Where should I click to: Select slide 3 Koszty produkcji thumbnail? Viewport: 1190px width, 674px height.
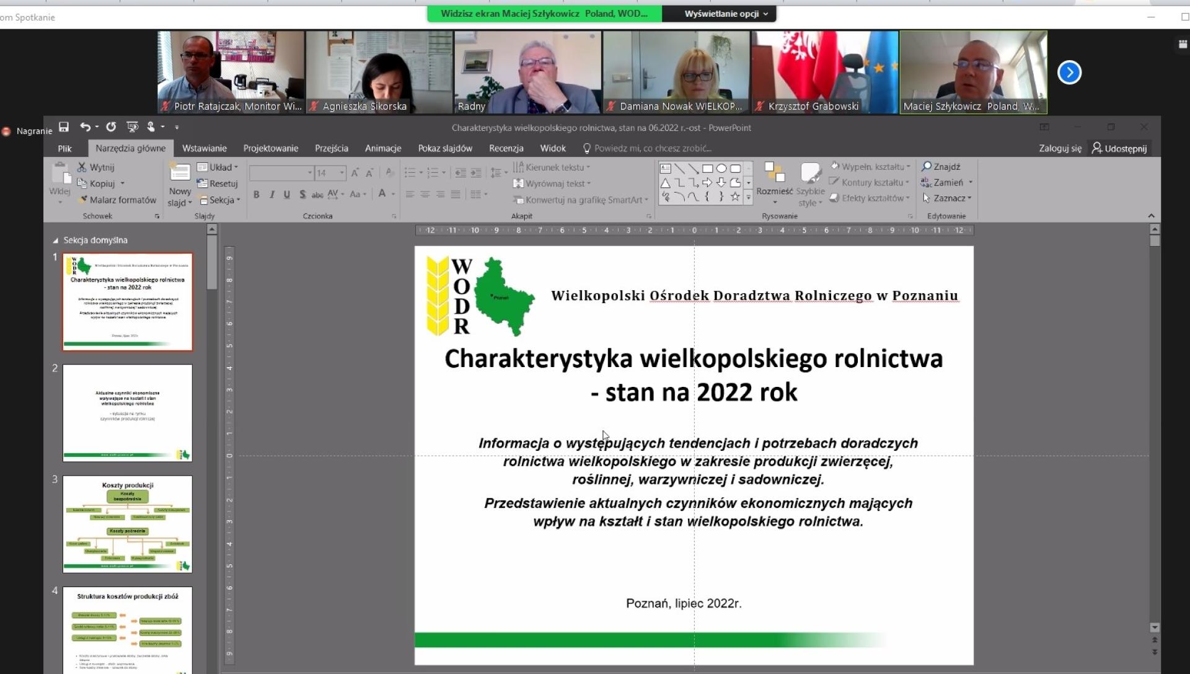pos(128,524)
